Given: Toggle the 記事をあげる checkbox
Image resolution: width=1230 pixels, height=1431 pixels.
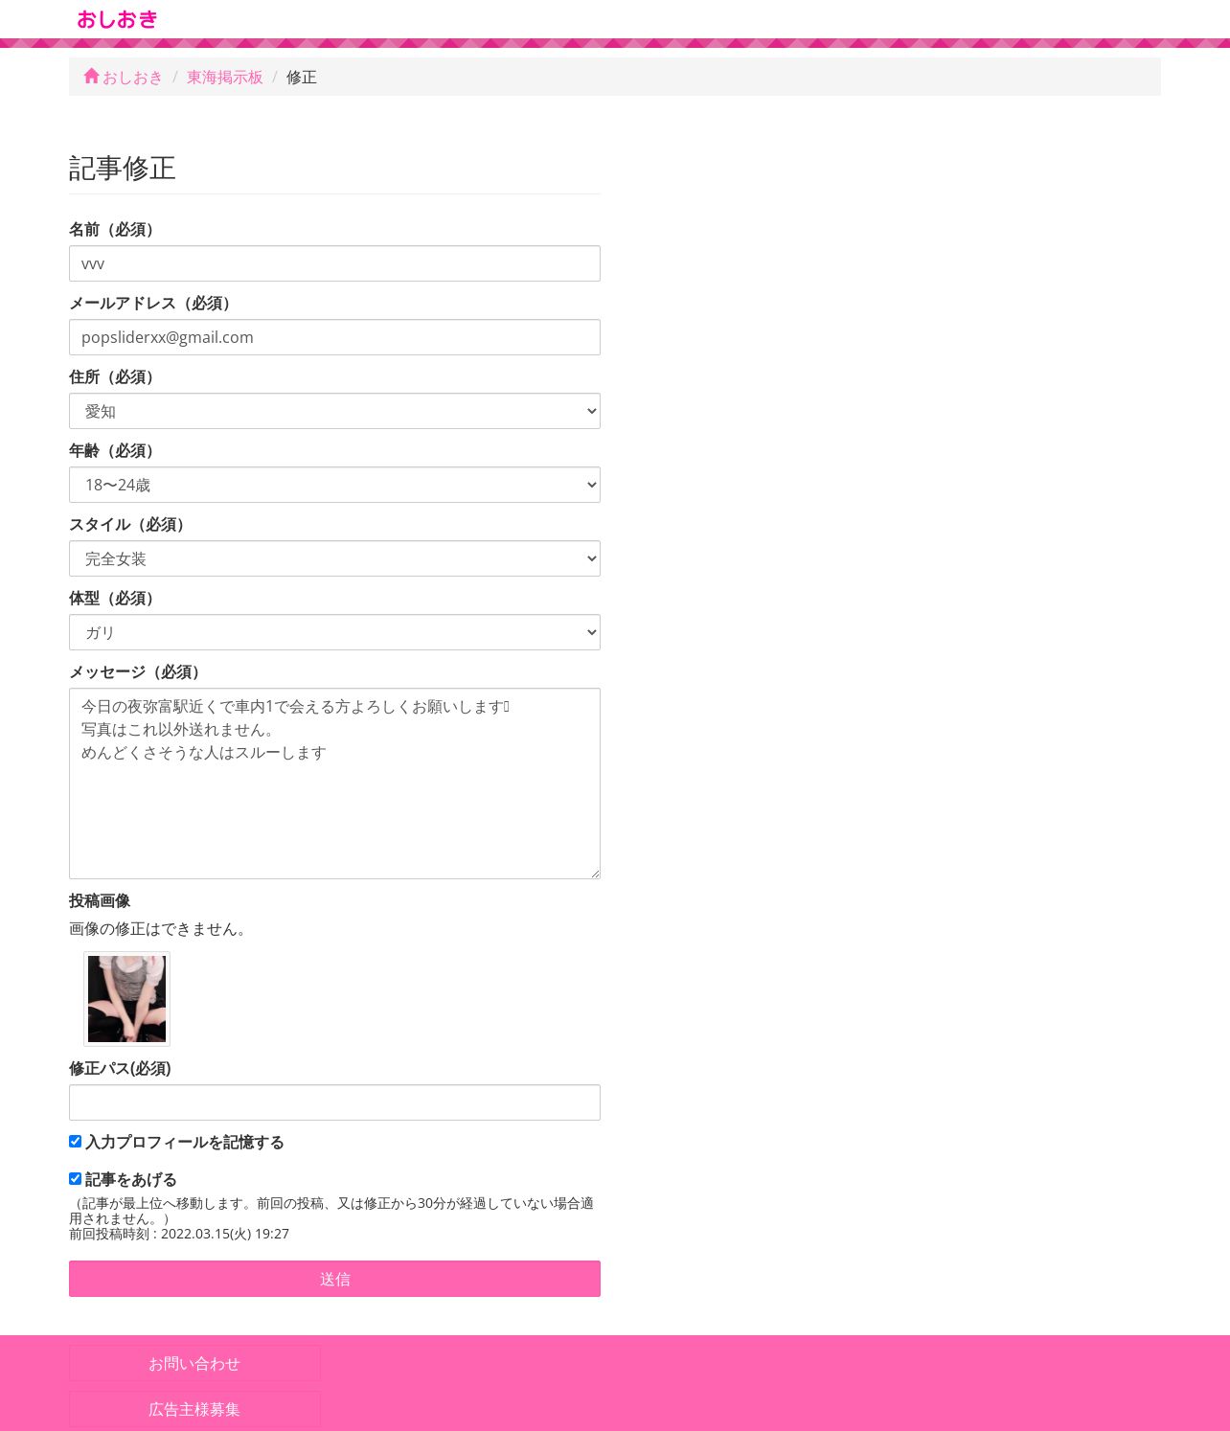Looking at the screenshot, I should pyautogui.click(x=75, y=1179).
